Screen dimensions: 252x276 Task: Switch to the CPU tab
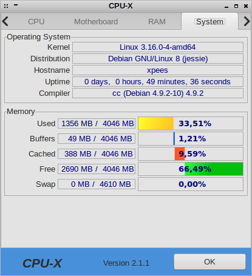(x=36, y=22)
